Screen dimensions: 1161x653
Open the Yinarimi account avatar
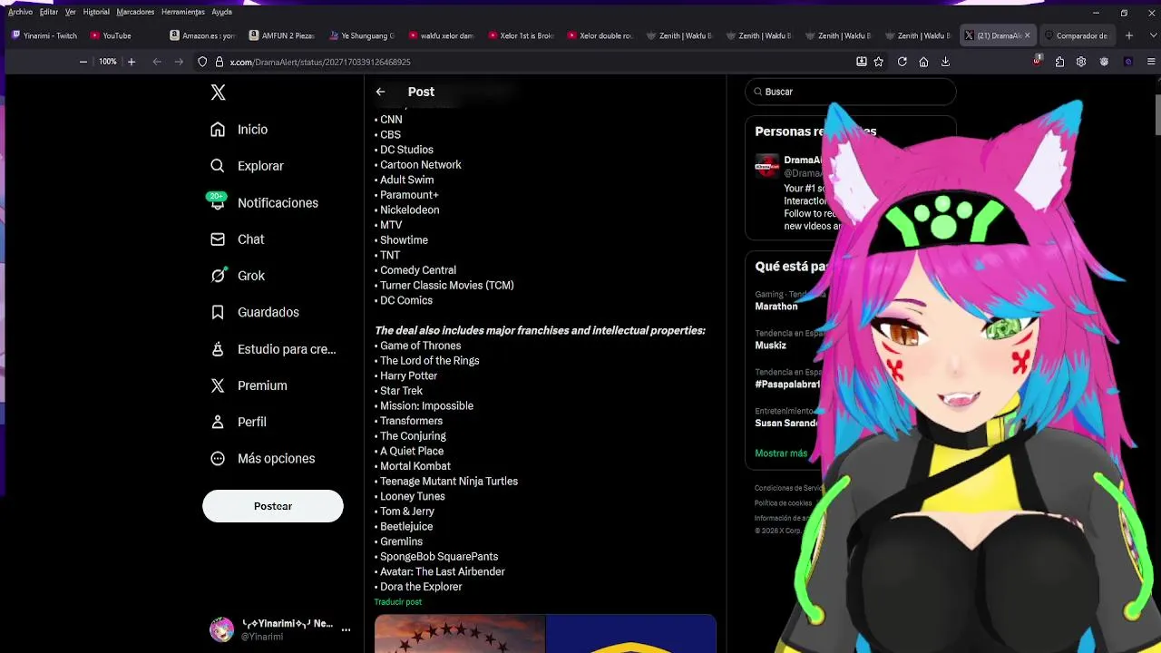[222, 629]
